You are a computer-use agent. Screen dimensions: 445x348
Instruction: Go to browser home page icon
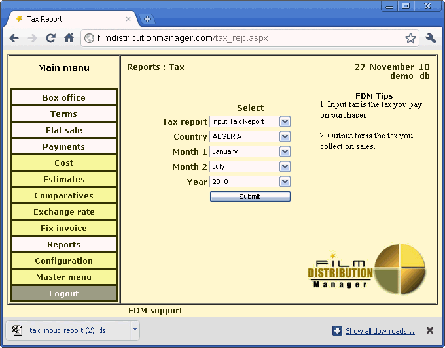click(69, 39)
